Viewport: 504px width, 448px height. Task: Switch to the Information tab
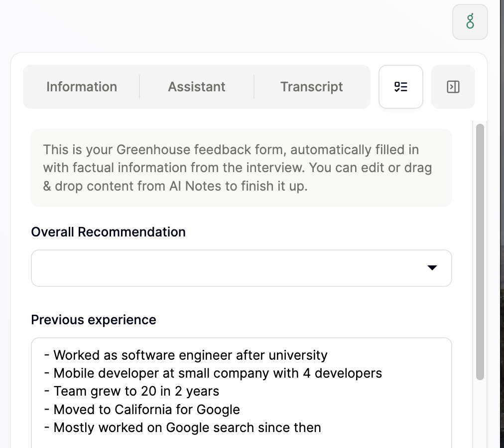tap(82, 87)
